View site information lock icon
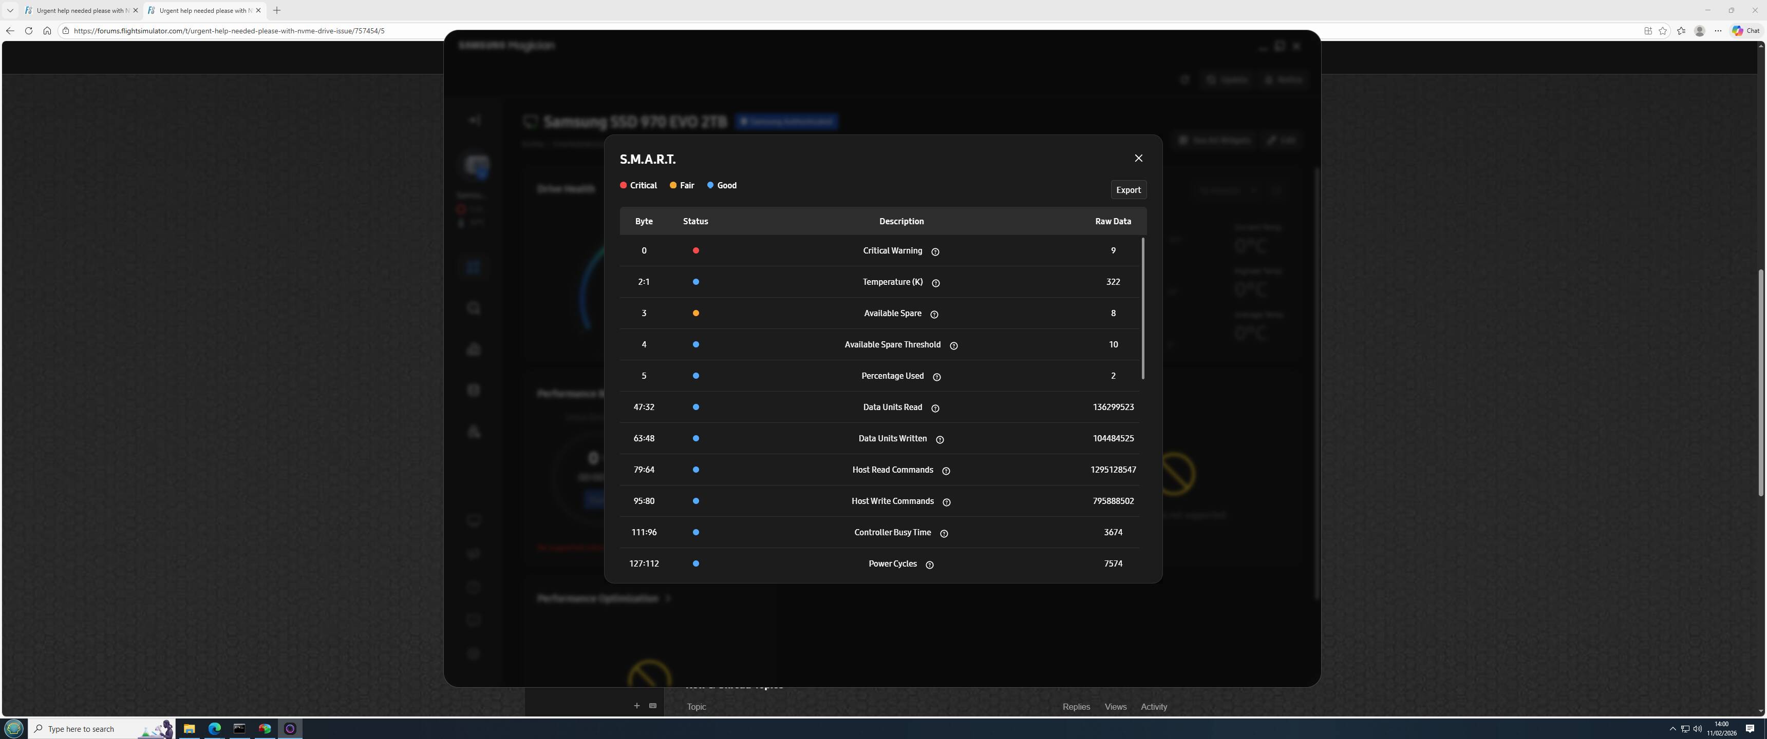This screenshot has width=1767, height=739. [66, 31]
